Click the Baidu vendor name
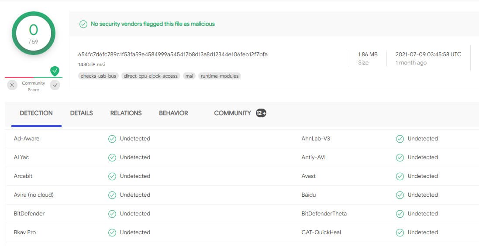 pyautogui.click(x=309, y=195)
